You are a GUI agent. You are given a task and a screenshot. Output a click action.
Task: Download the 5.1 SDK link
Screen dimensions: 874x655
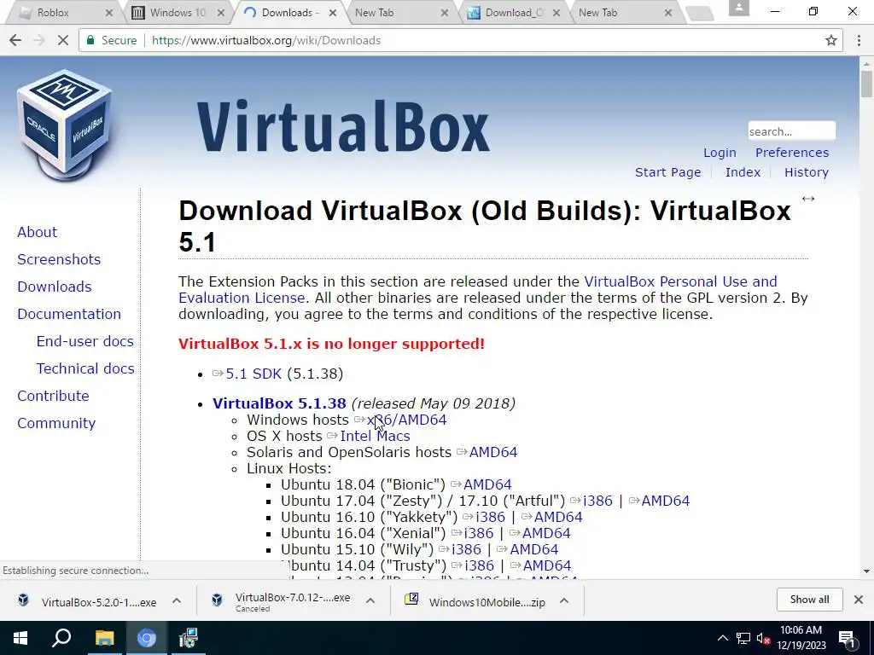tap(253, 374)
